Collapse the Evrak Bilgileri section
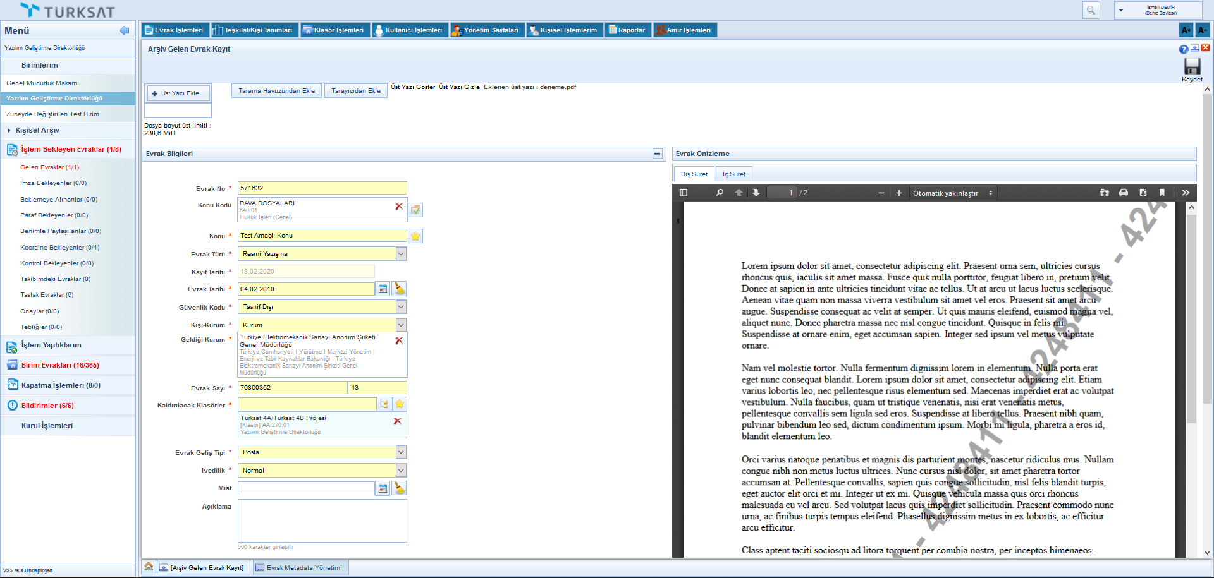The width and height of the screenshot is (1214, 578). [658, 154]
